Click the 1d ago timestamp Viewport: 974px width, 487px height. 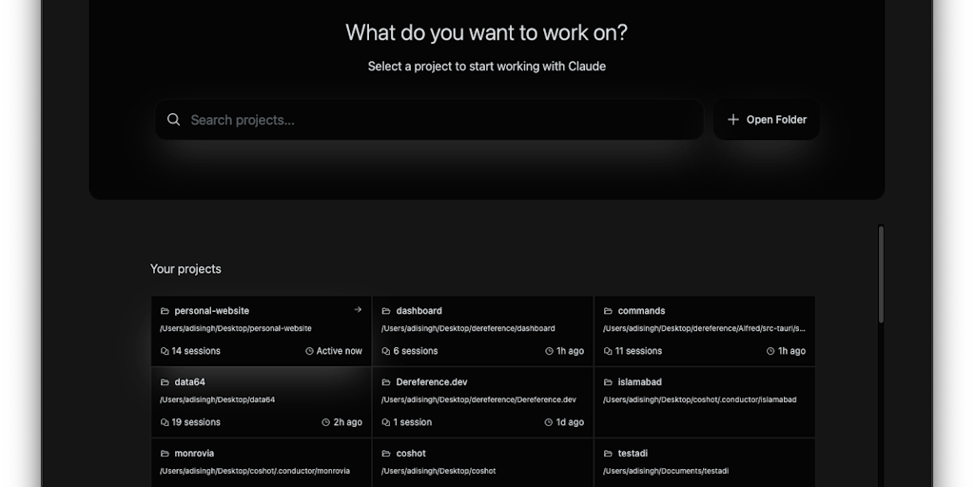(x=570, y=422)
